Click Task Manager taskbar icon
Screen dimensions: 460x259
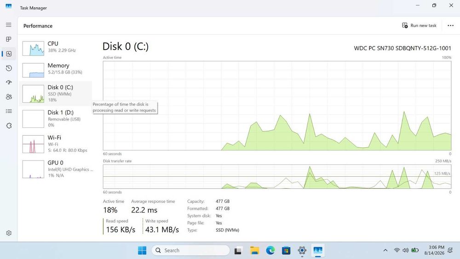pyautogui.click(x=318, y=251)
